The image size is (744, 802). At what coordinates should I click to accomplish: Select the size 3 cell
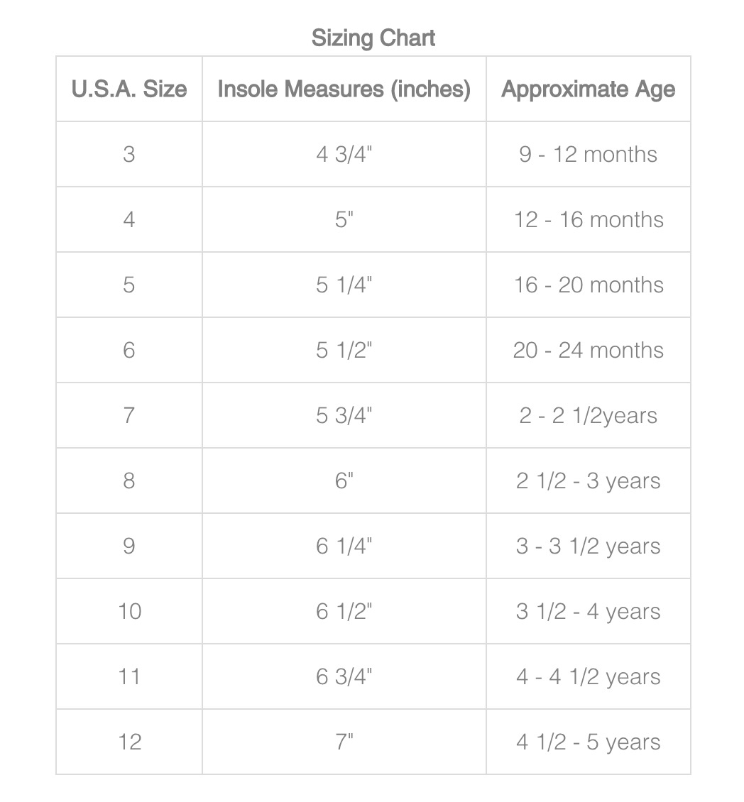point(129,154)
